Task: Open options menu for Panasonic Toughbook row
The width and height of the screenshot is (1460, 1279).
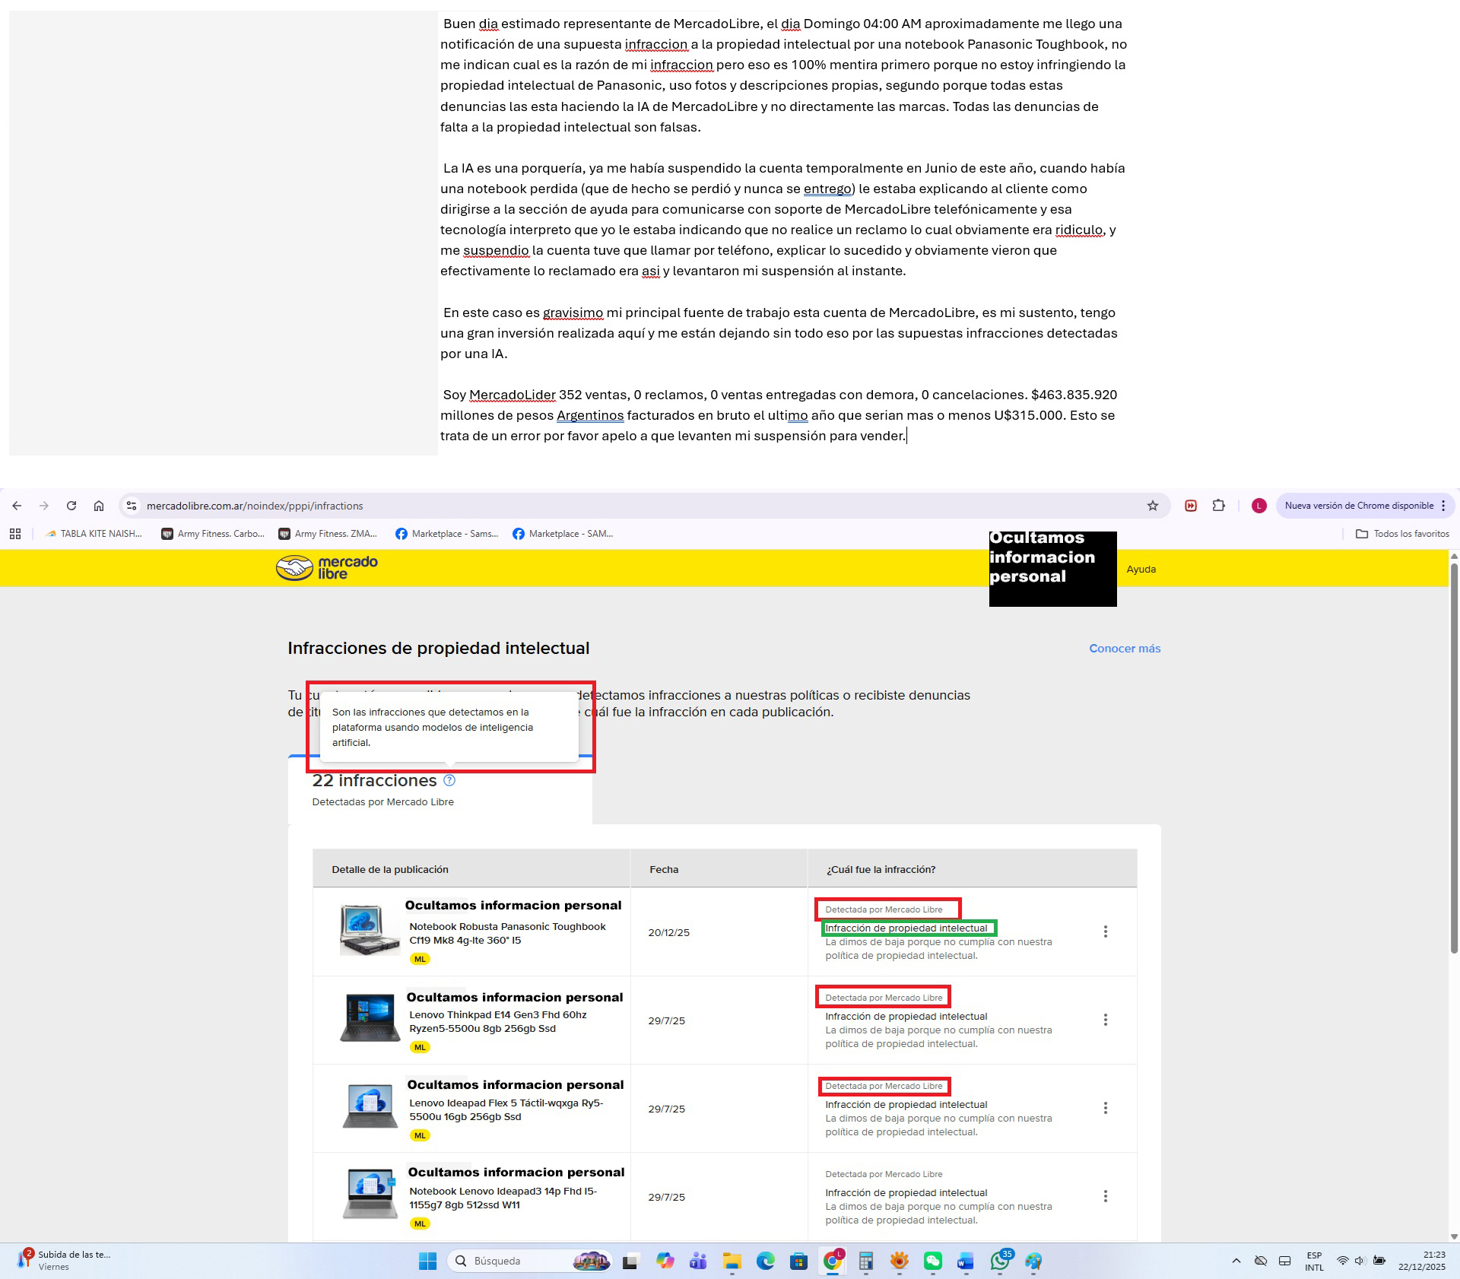Action: pos(1106,931)
